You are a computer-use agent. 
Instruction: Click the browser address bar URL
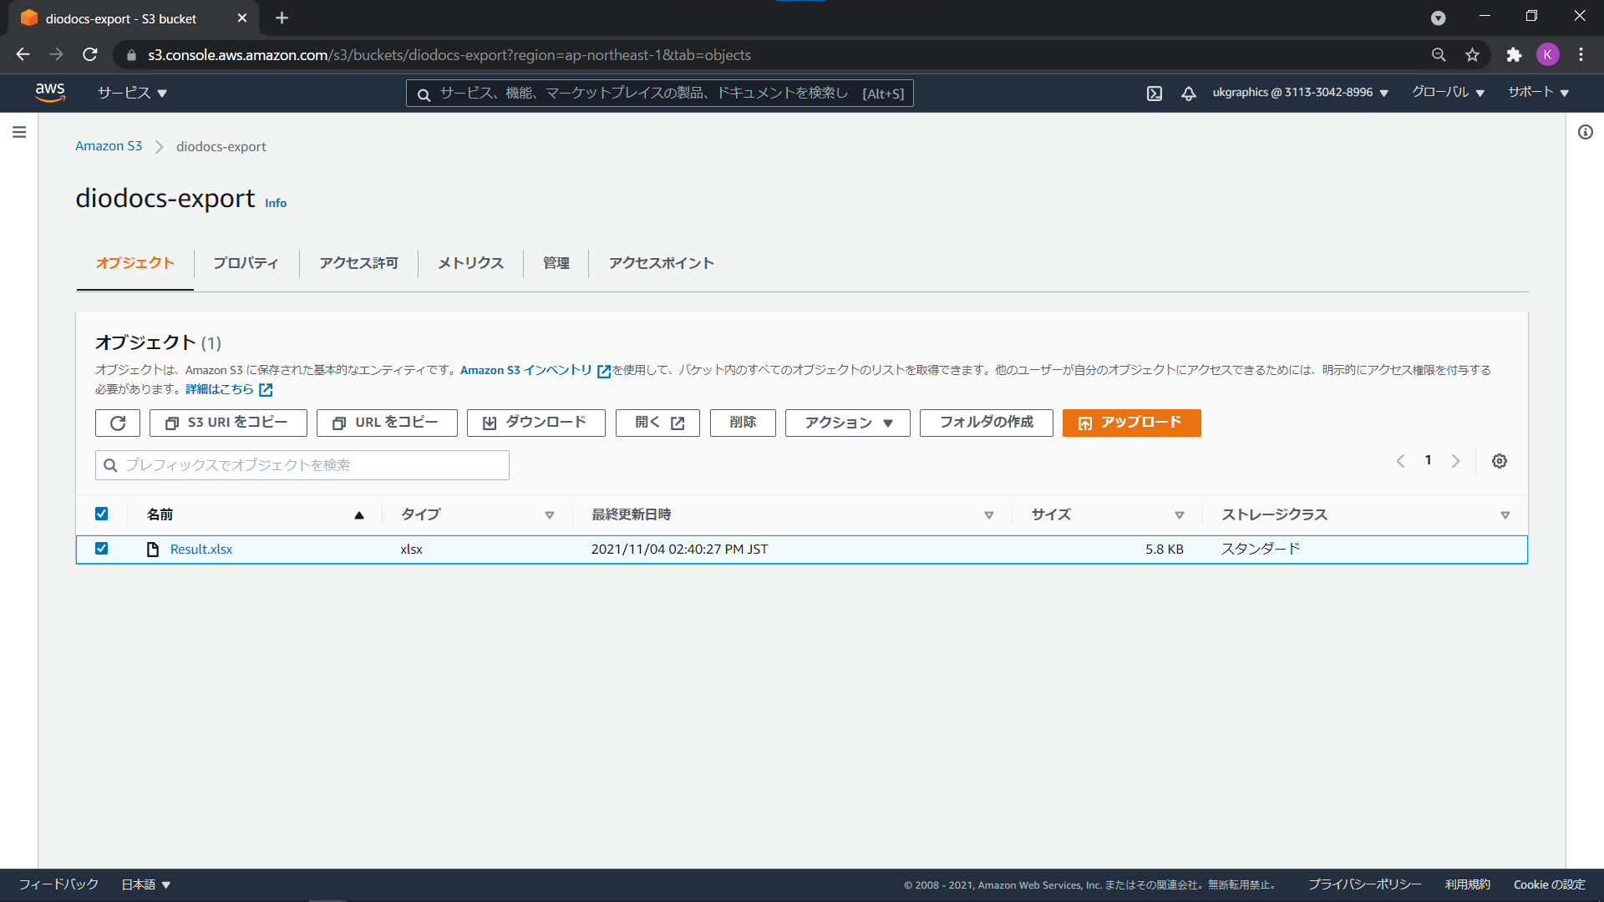[449, 55]
